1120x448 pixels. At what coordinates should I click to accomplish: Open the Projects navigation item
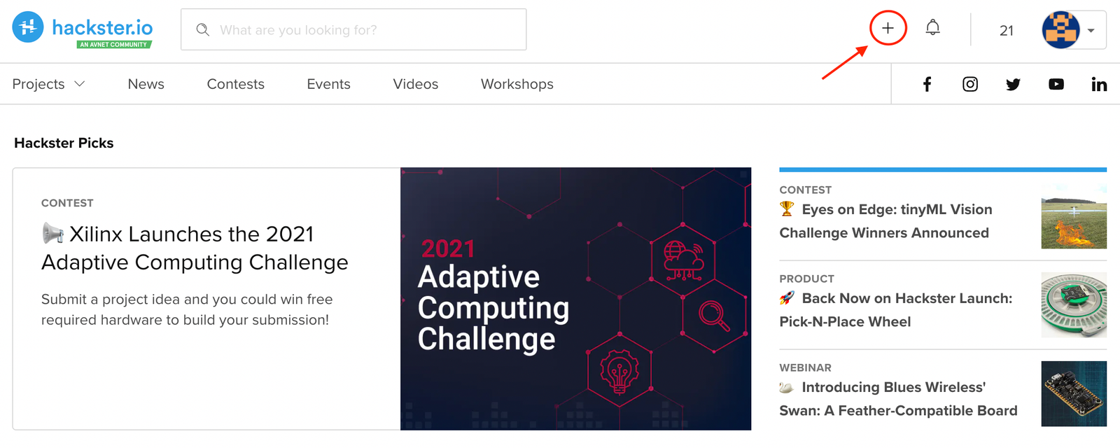pyautogui.click(x=38, y=84)
